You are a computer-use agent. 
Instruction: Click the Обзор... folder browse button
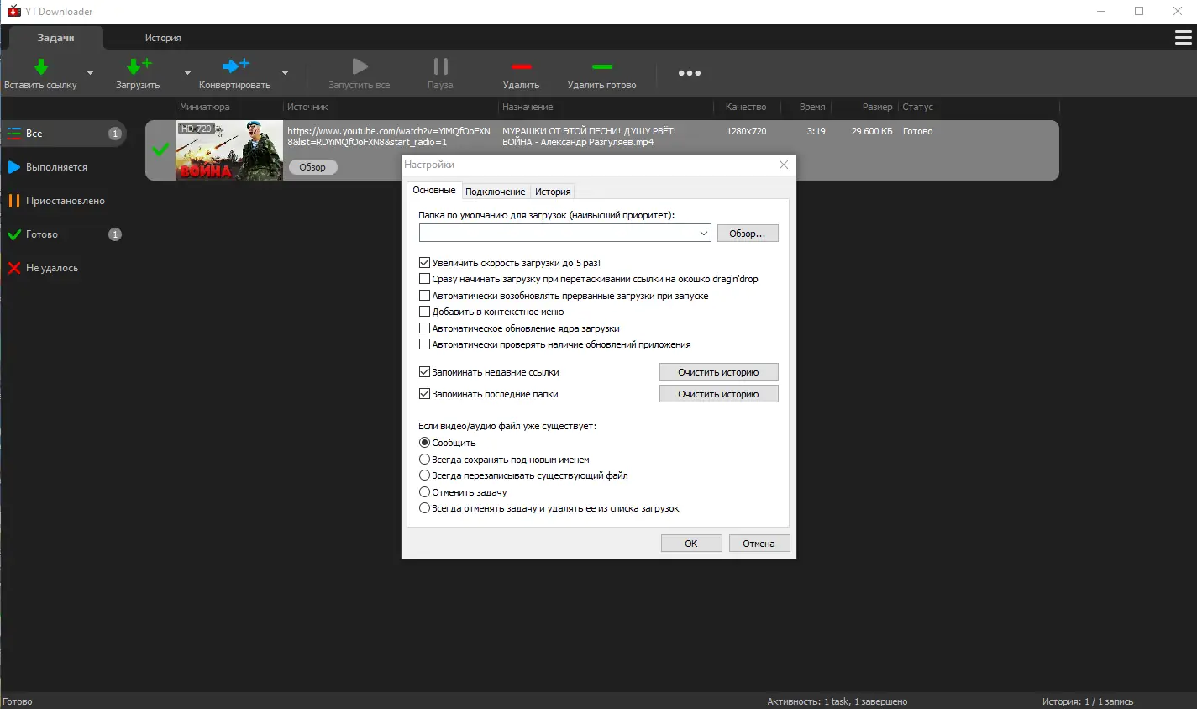coord(748,234)
